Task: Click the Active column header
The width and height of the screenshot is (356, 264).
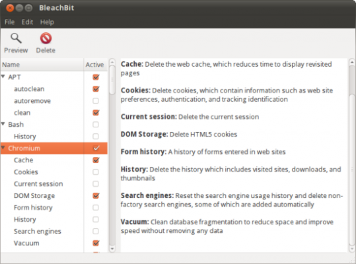Action: [x=95, y=65]
